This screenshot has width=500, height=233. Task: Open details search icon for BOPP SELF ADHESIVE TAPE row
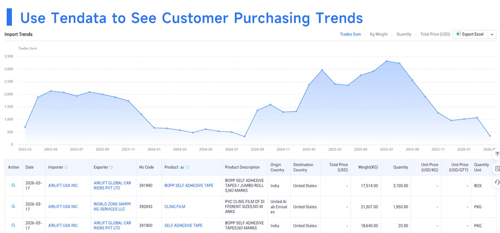[x=13, y=185]
